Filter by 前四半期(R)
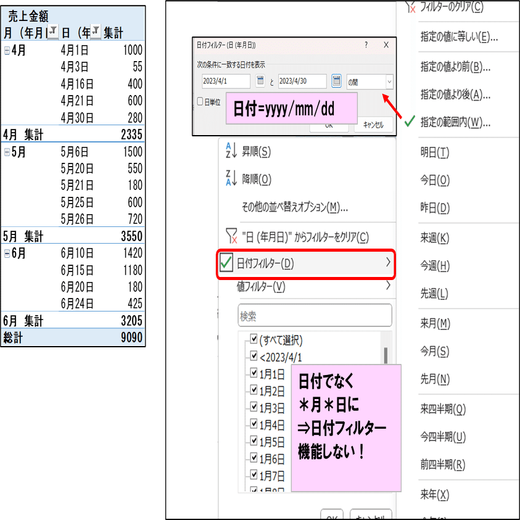 [x=442, y=464]
